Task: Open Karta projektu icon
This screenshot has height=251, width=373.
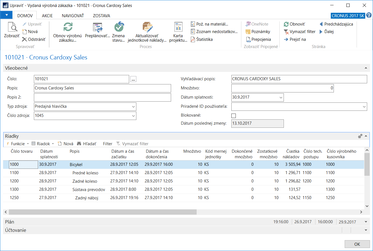Action: pos(178,27)
